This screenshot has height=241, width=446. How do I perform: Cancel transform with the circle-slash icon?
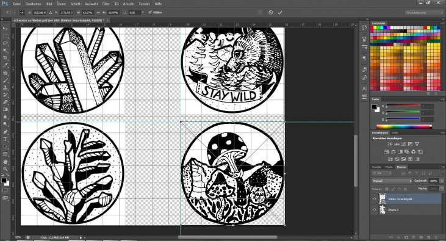270,13
